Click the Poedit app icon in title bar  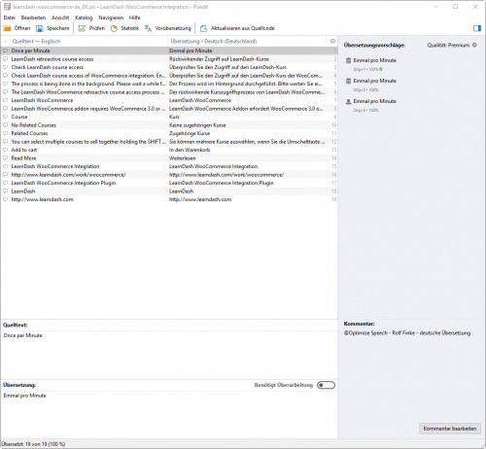(x=7, y=7)
